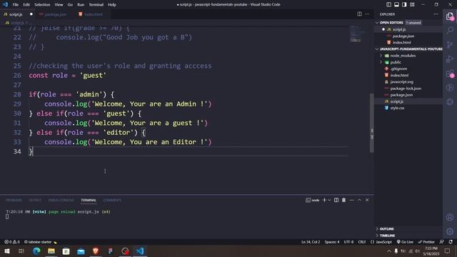
Task: Select the Terminal panel tab
Action: pyautogui.click(x=89, y=200)
